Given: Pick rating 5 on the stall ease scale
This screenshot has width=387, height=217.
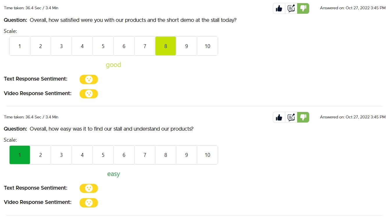Looking at the screenshot, I should (103, 155).
